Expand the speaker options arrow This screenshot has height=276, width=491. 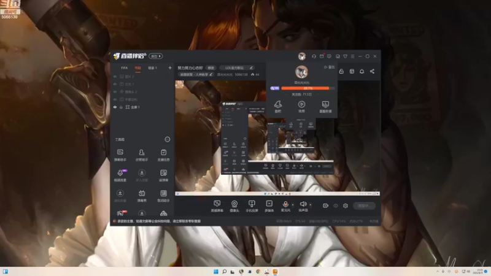coord(311,205)
